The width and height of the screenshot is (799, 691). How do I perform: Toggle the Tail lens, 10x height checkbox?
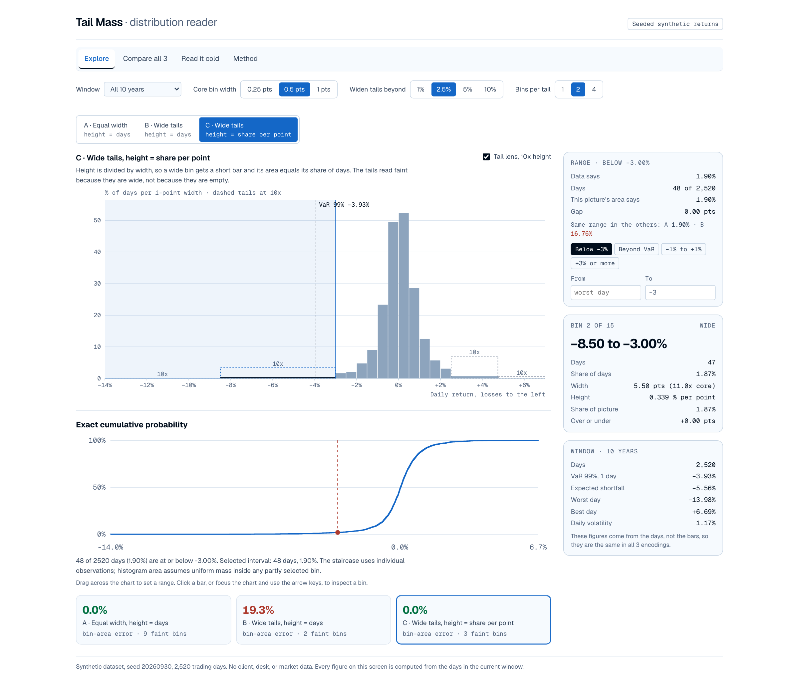(486, 156)
